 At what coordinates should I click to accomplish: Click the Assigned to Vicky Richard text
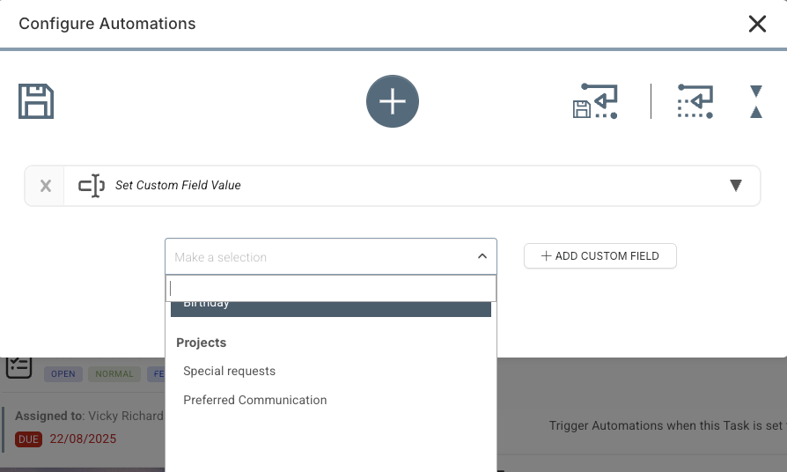coord(89,416)
